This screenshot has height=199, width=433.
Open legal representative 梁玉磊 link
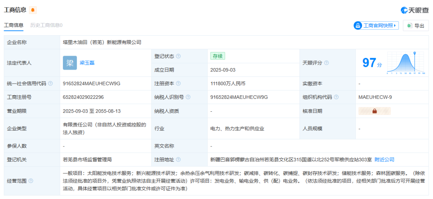coord(87,63)
